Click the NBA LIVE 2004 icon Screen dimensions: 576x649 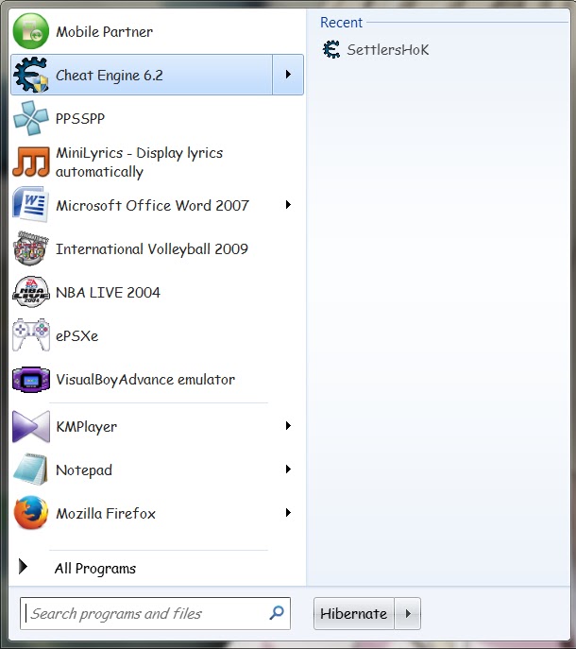click(31, 292)
